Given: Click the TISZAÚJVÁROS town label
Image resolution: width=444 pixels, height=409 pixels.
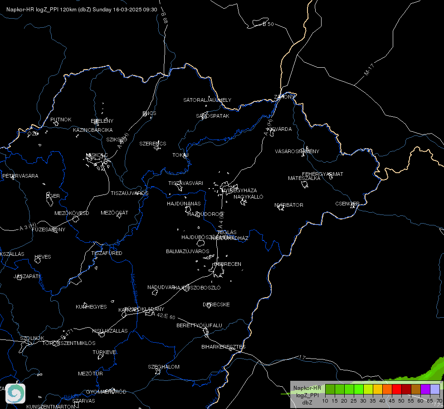Looking at the screenshot, I should click(129, 193).
